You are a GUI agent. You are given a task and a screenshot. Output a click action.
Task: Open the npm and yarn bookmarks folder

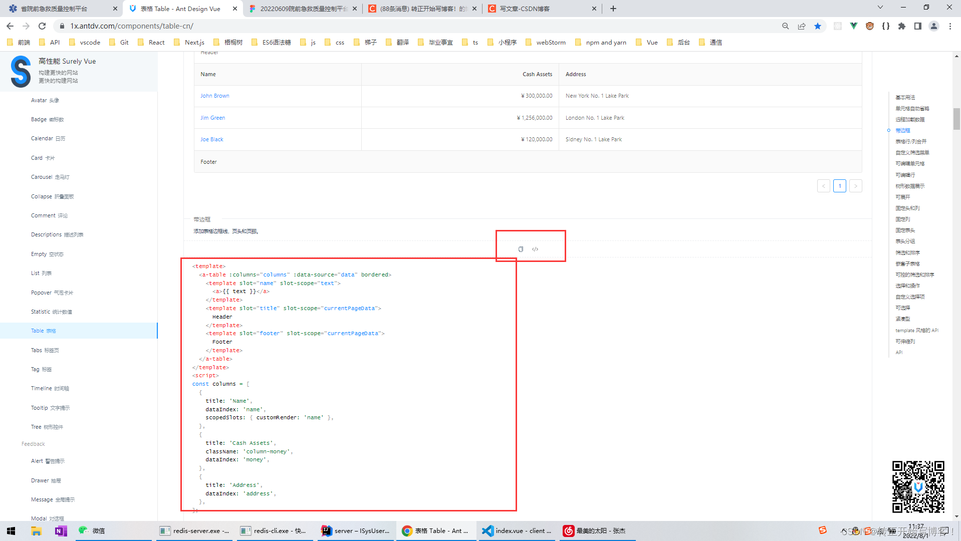pos(600,43)
